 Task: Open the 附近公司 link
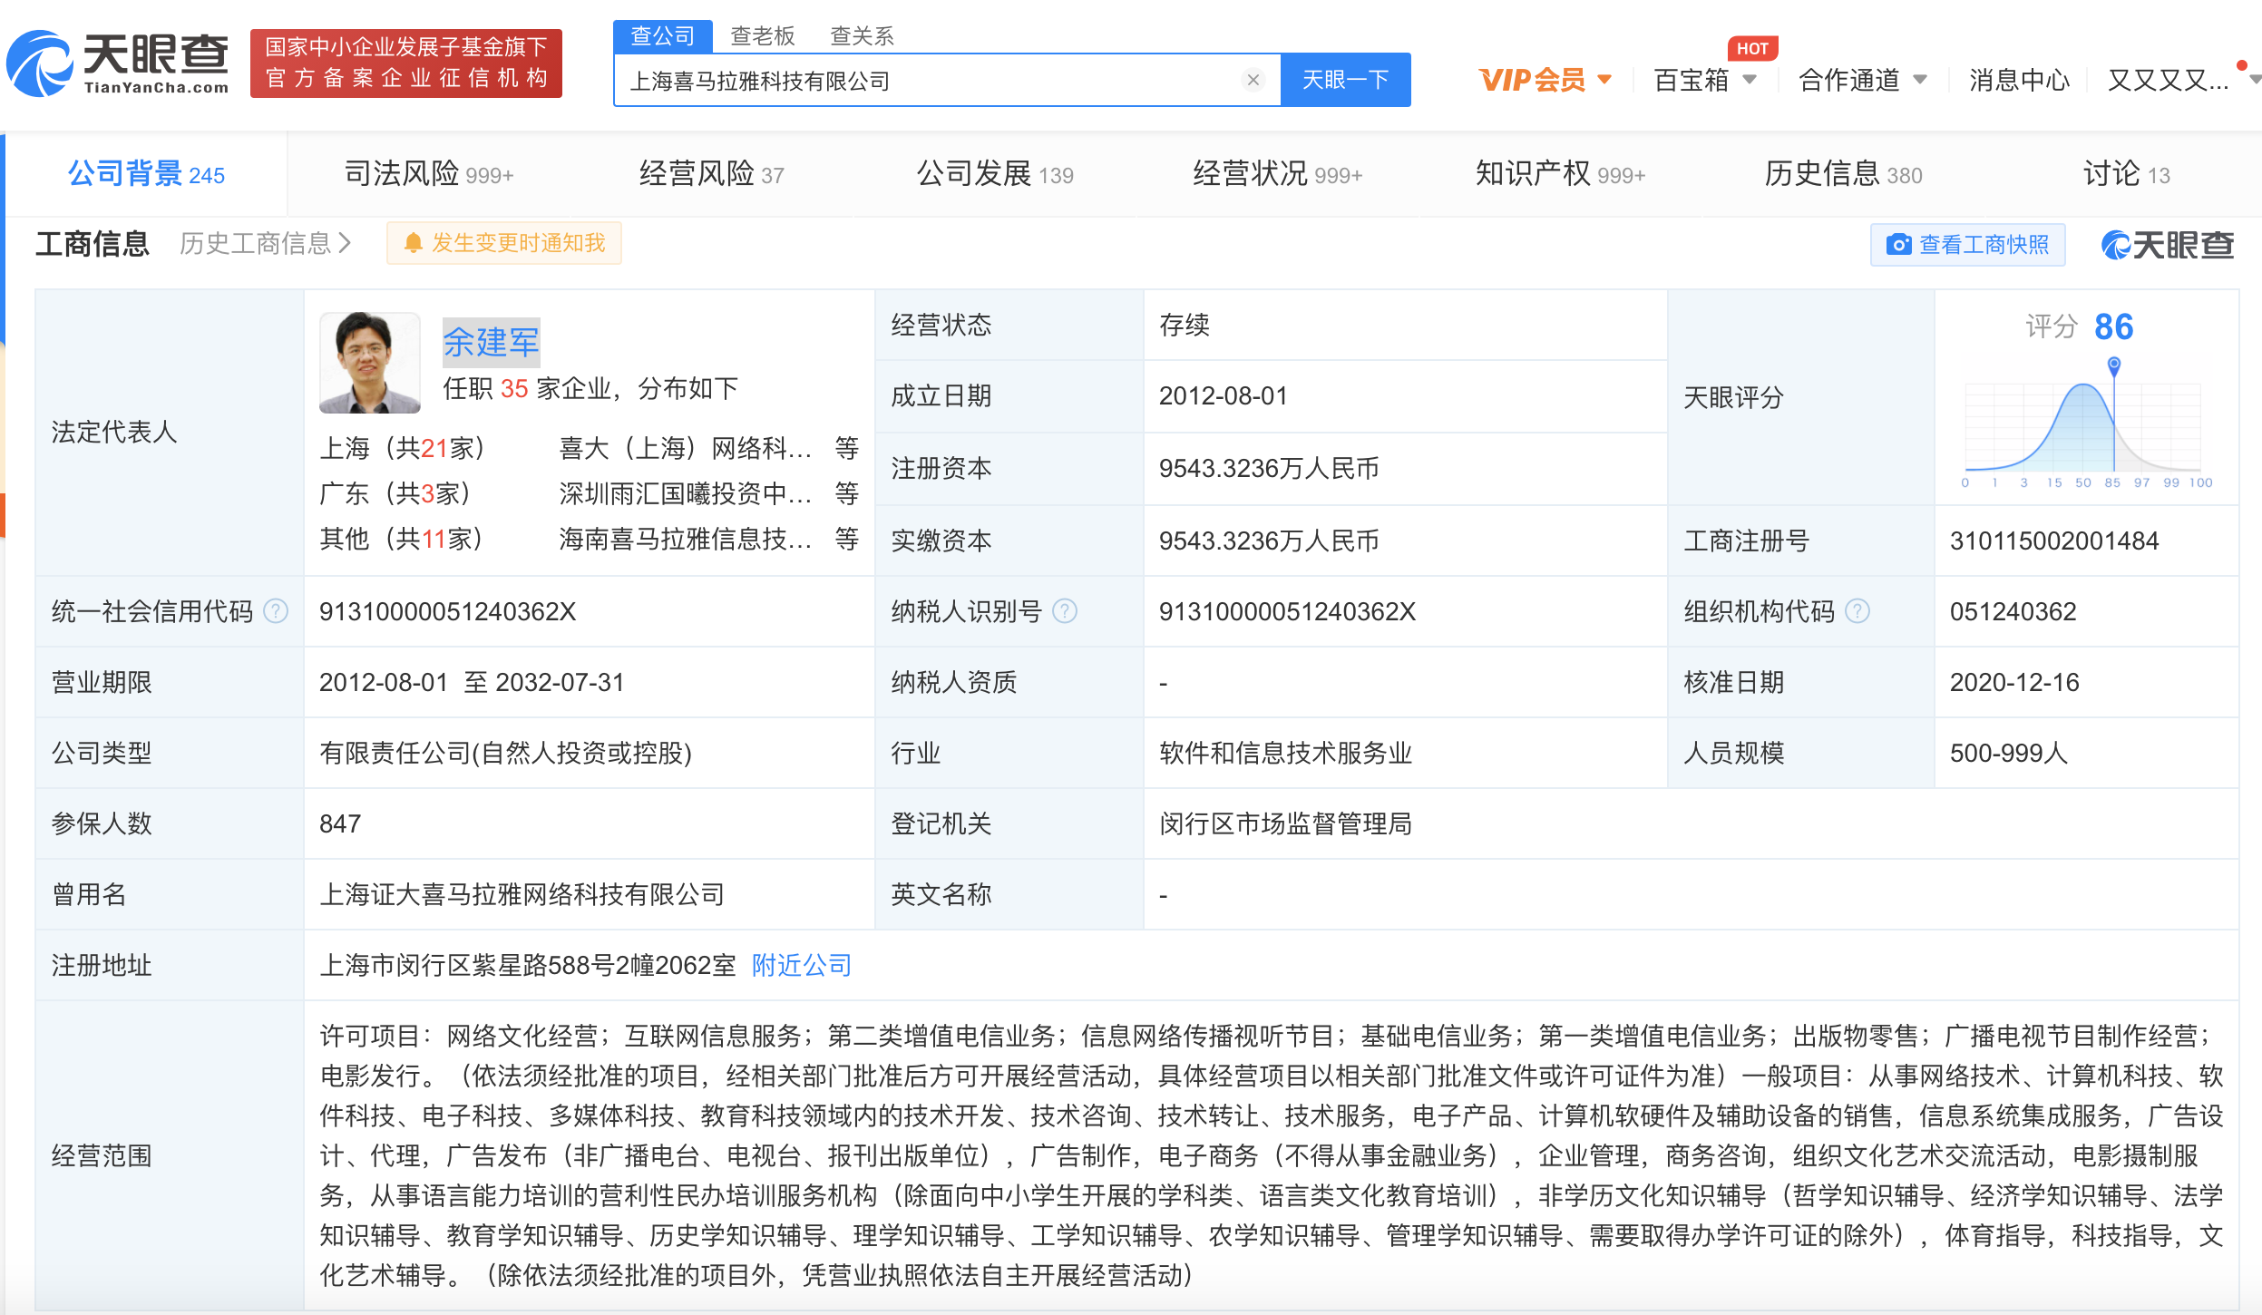click(802, 965)
